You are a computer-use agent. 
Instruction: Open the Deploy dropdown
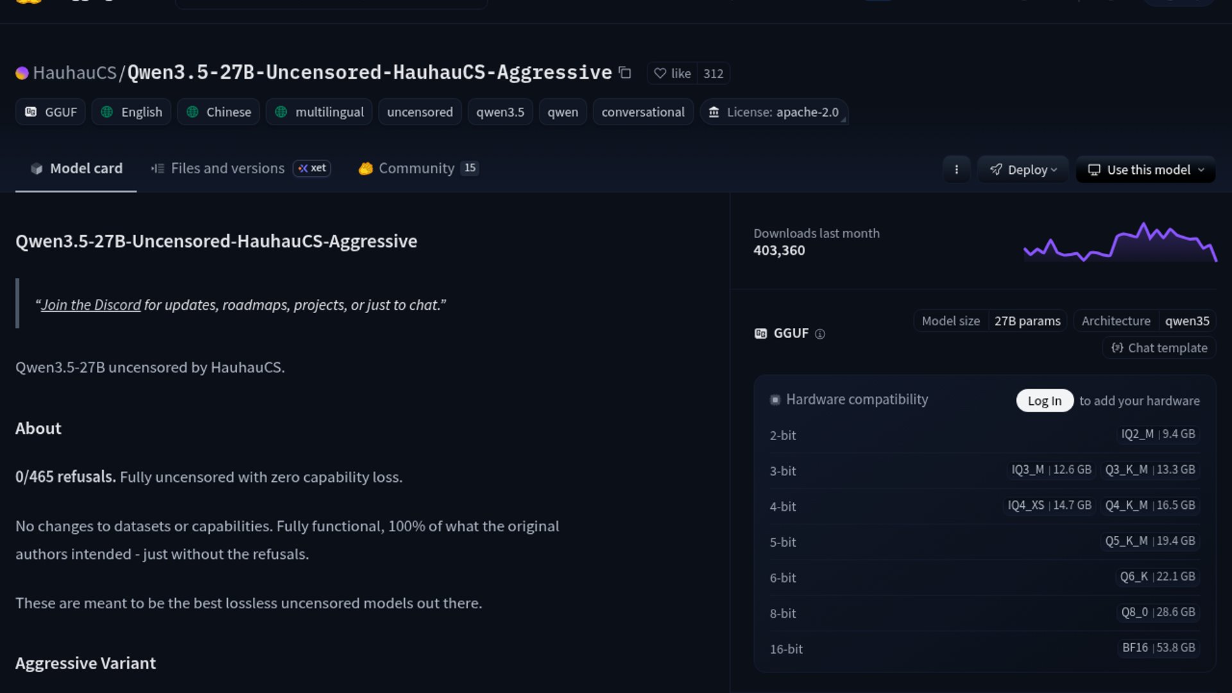pyautogui.click(x=1023, y=169)
